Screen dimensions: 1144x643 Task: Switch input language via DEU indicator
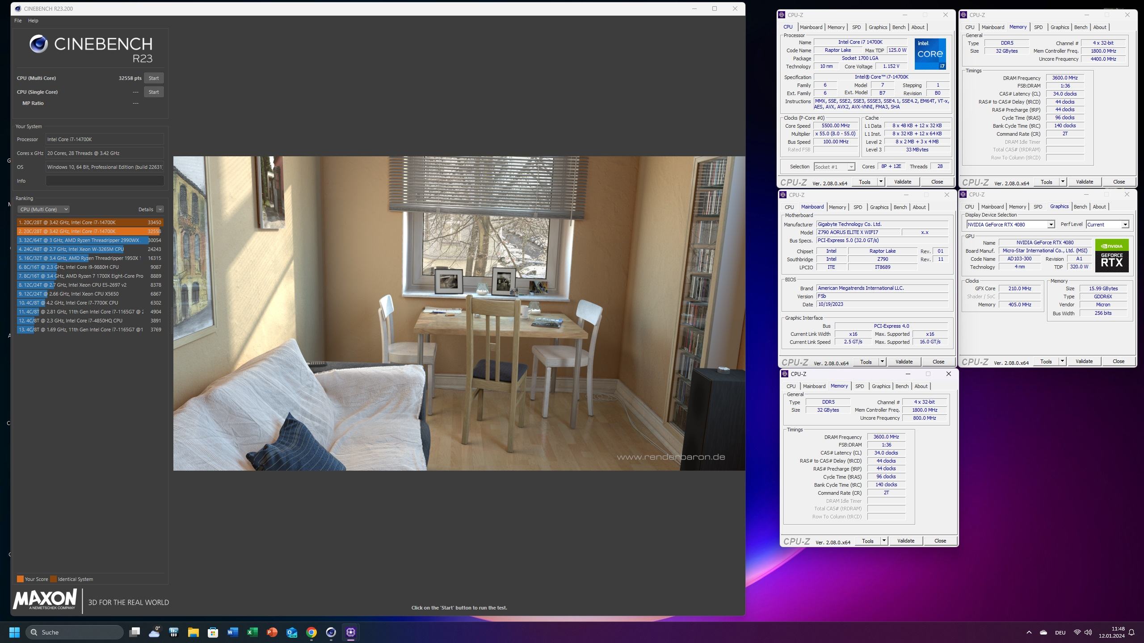[1060, 632]
